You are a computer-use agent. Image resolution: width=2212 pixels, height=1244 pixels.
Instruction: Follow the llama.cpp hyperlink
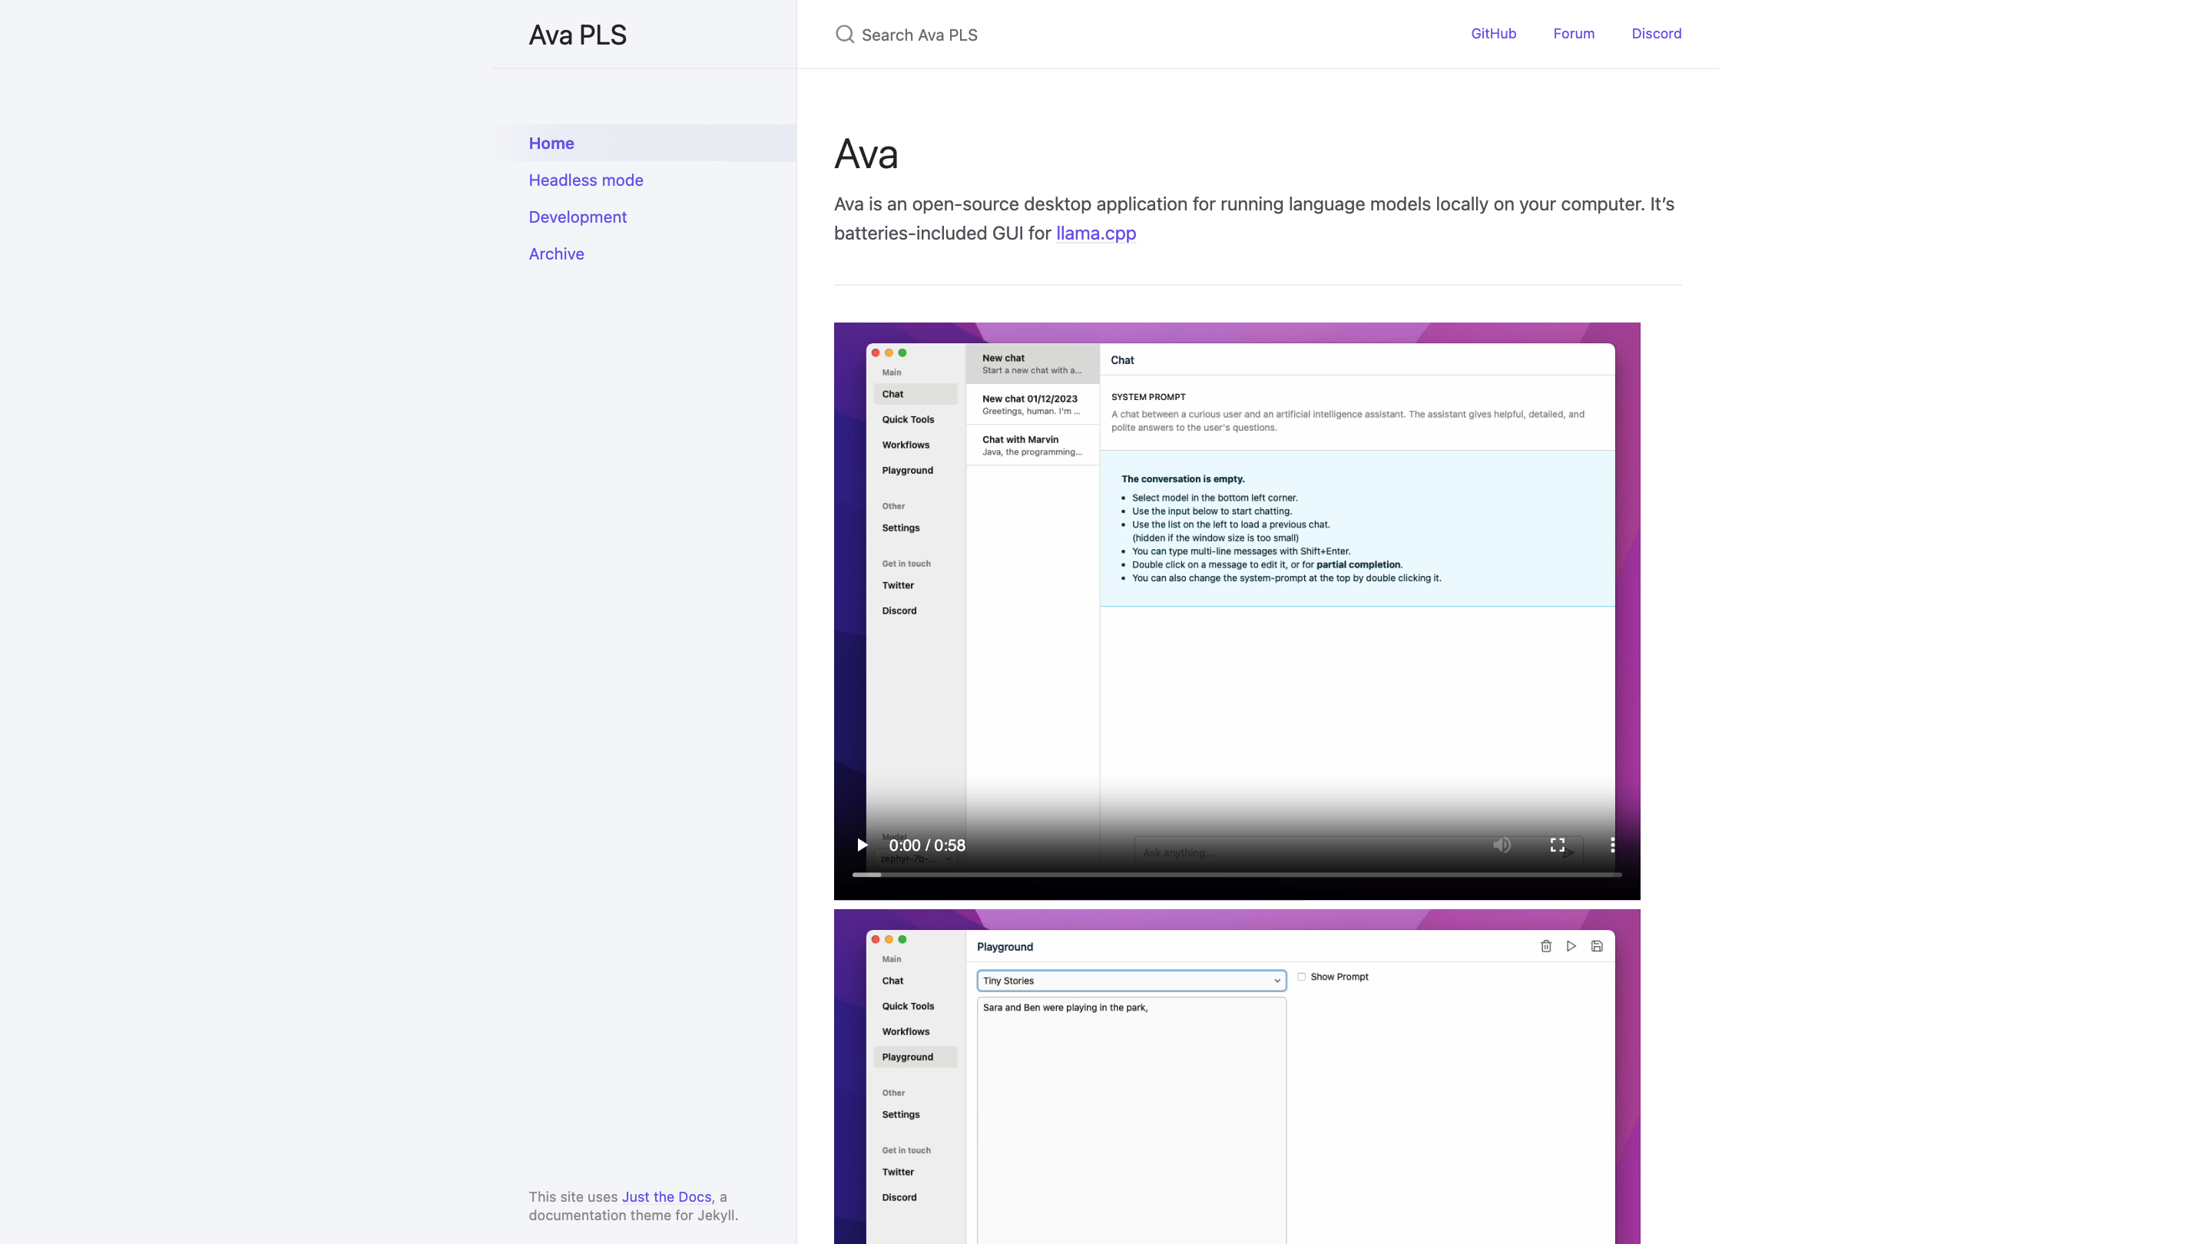coord(1096,233)
